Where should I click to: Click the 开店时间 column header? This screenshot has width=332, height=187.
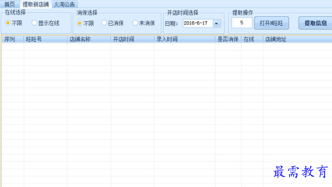132,39
